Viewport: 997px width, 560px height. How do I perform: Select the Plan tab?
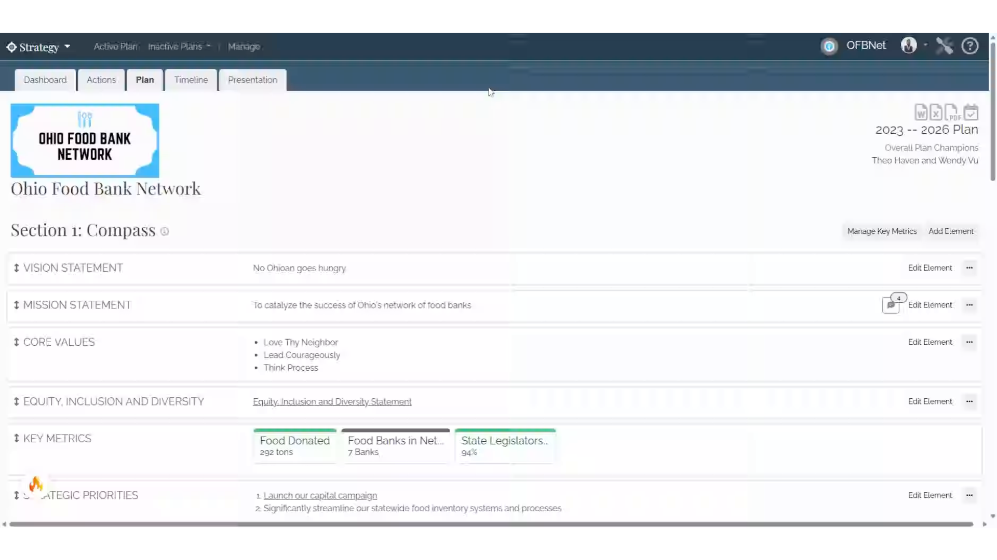coord(145,80)
